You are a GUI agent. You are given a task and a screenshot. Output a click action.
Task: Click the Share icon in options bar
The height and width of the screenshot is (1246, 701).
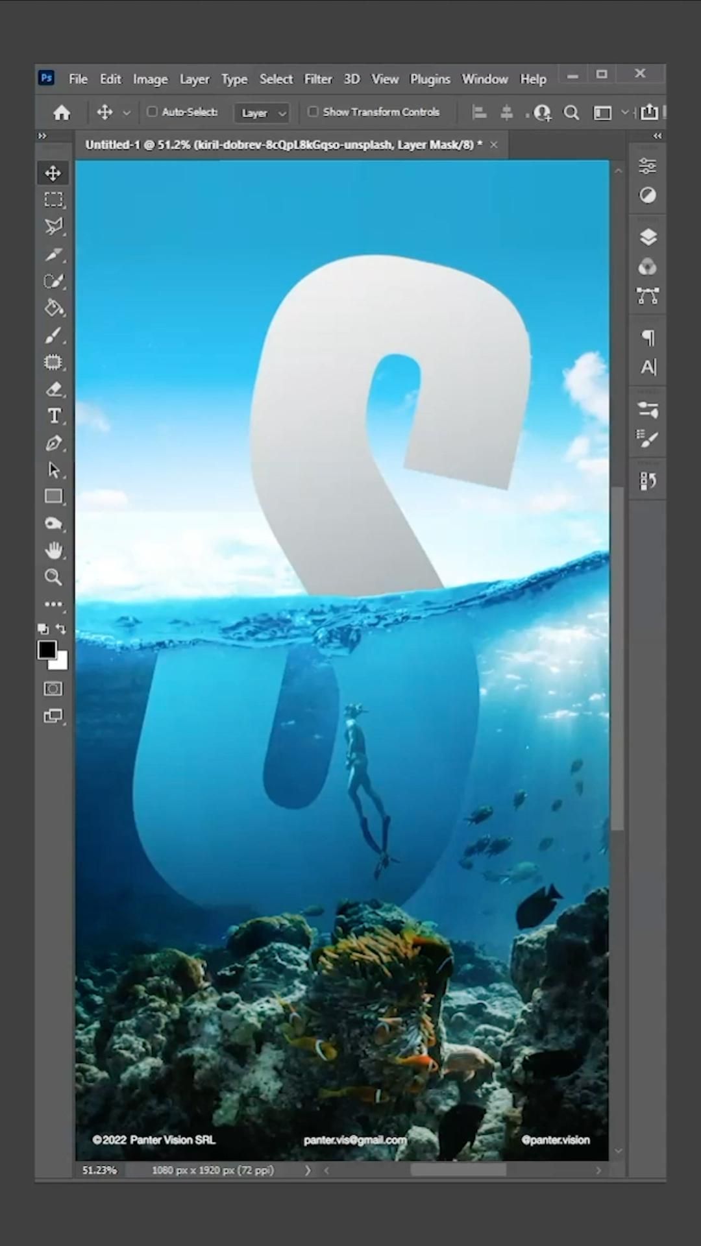[649, 112]
